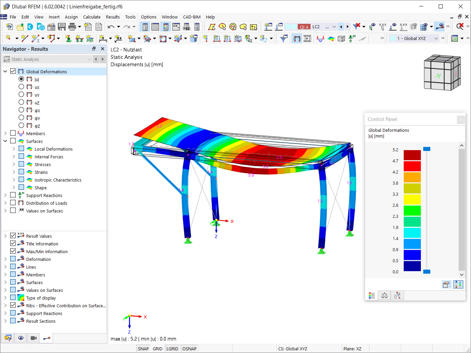This screenshot has height=353, width=471.
Task: Open the Options menu
Action: (x=149, y=17)
